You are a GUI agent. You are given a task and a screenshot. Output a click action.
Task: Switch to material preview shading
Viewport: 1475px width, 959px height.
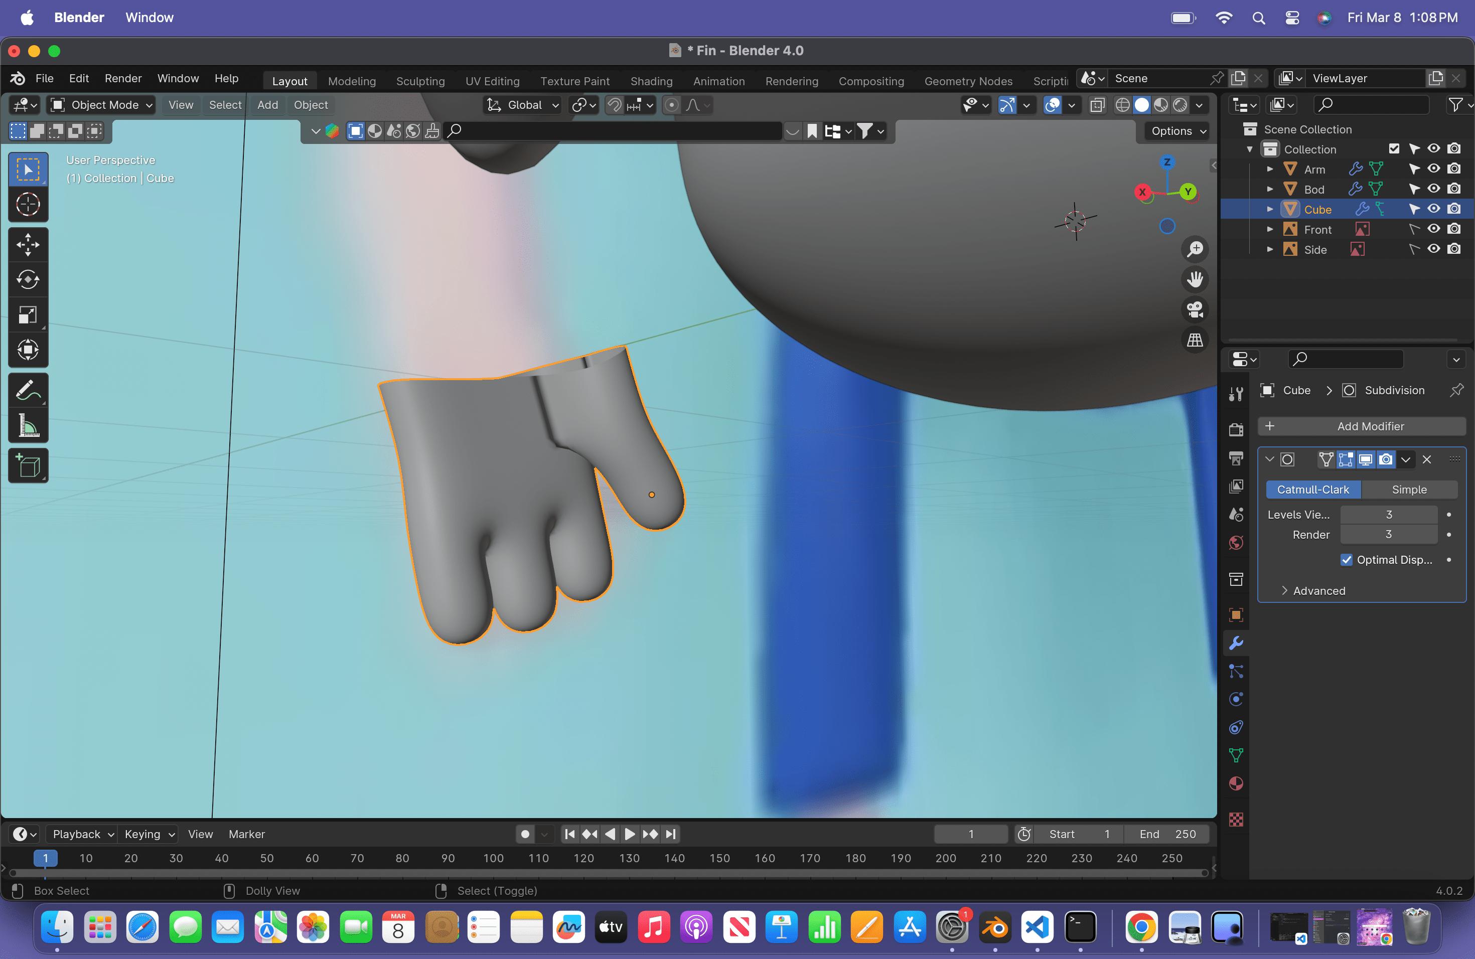coord(1161,105)
